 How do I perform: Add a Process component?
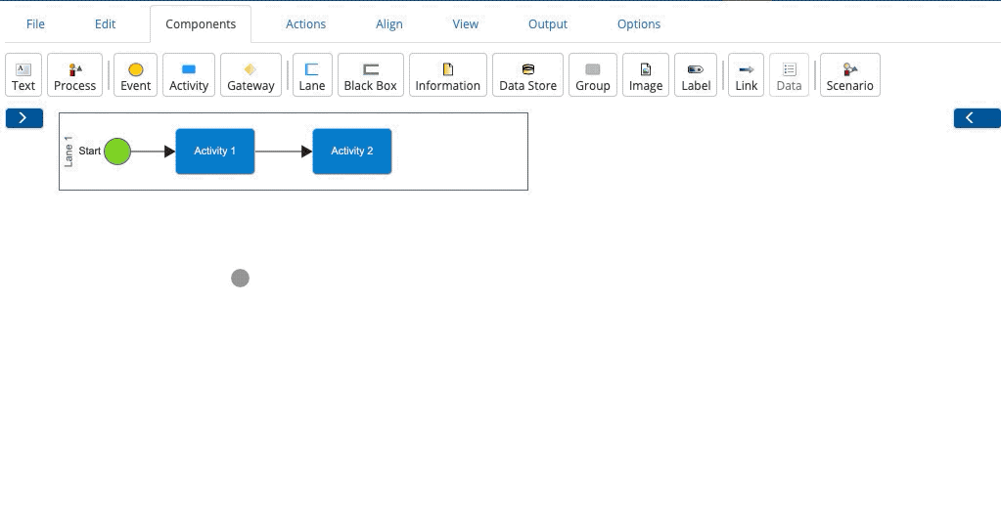tap(74, 75)
